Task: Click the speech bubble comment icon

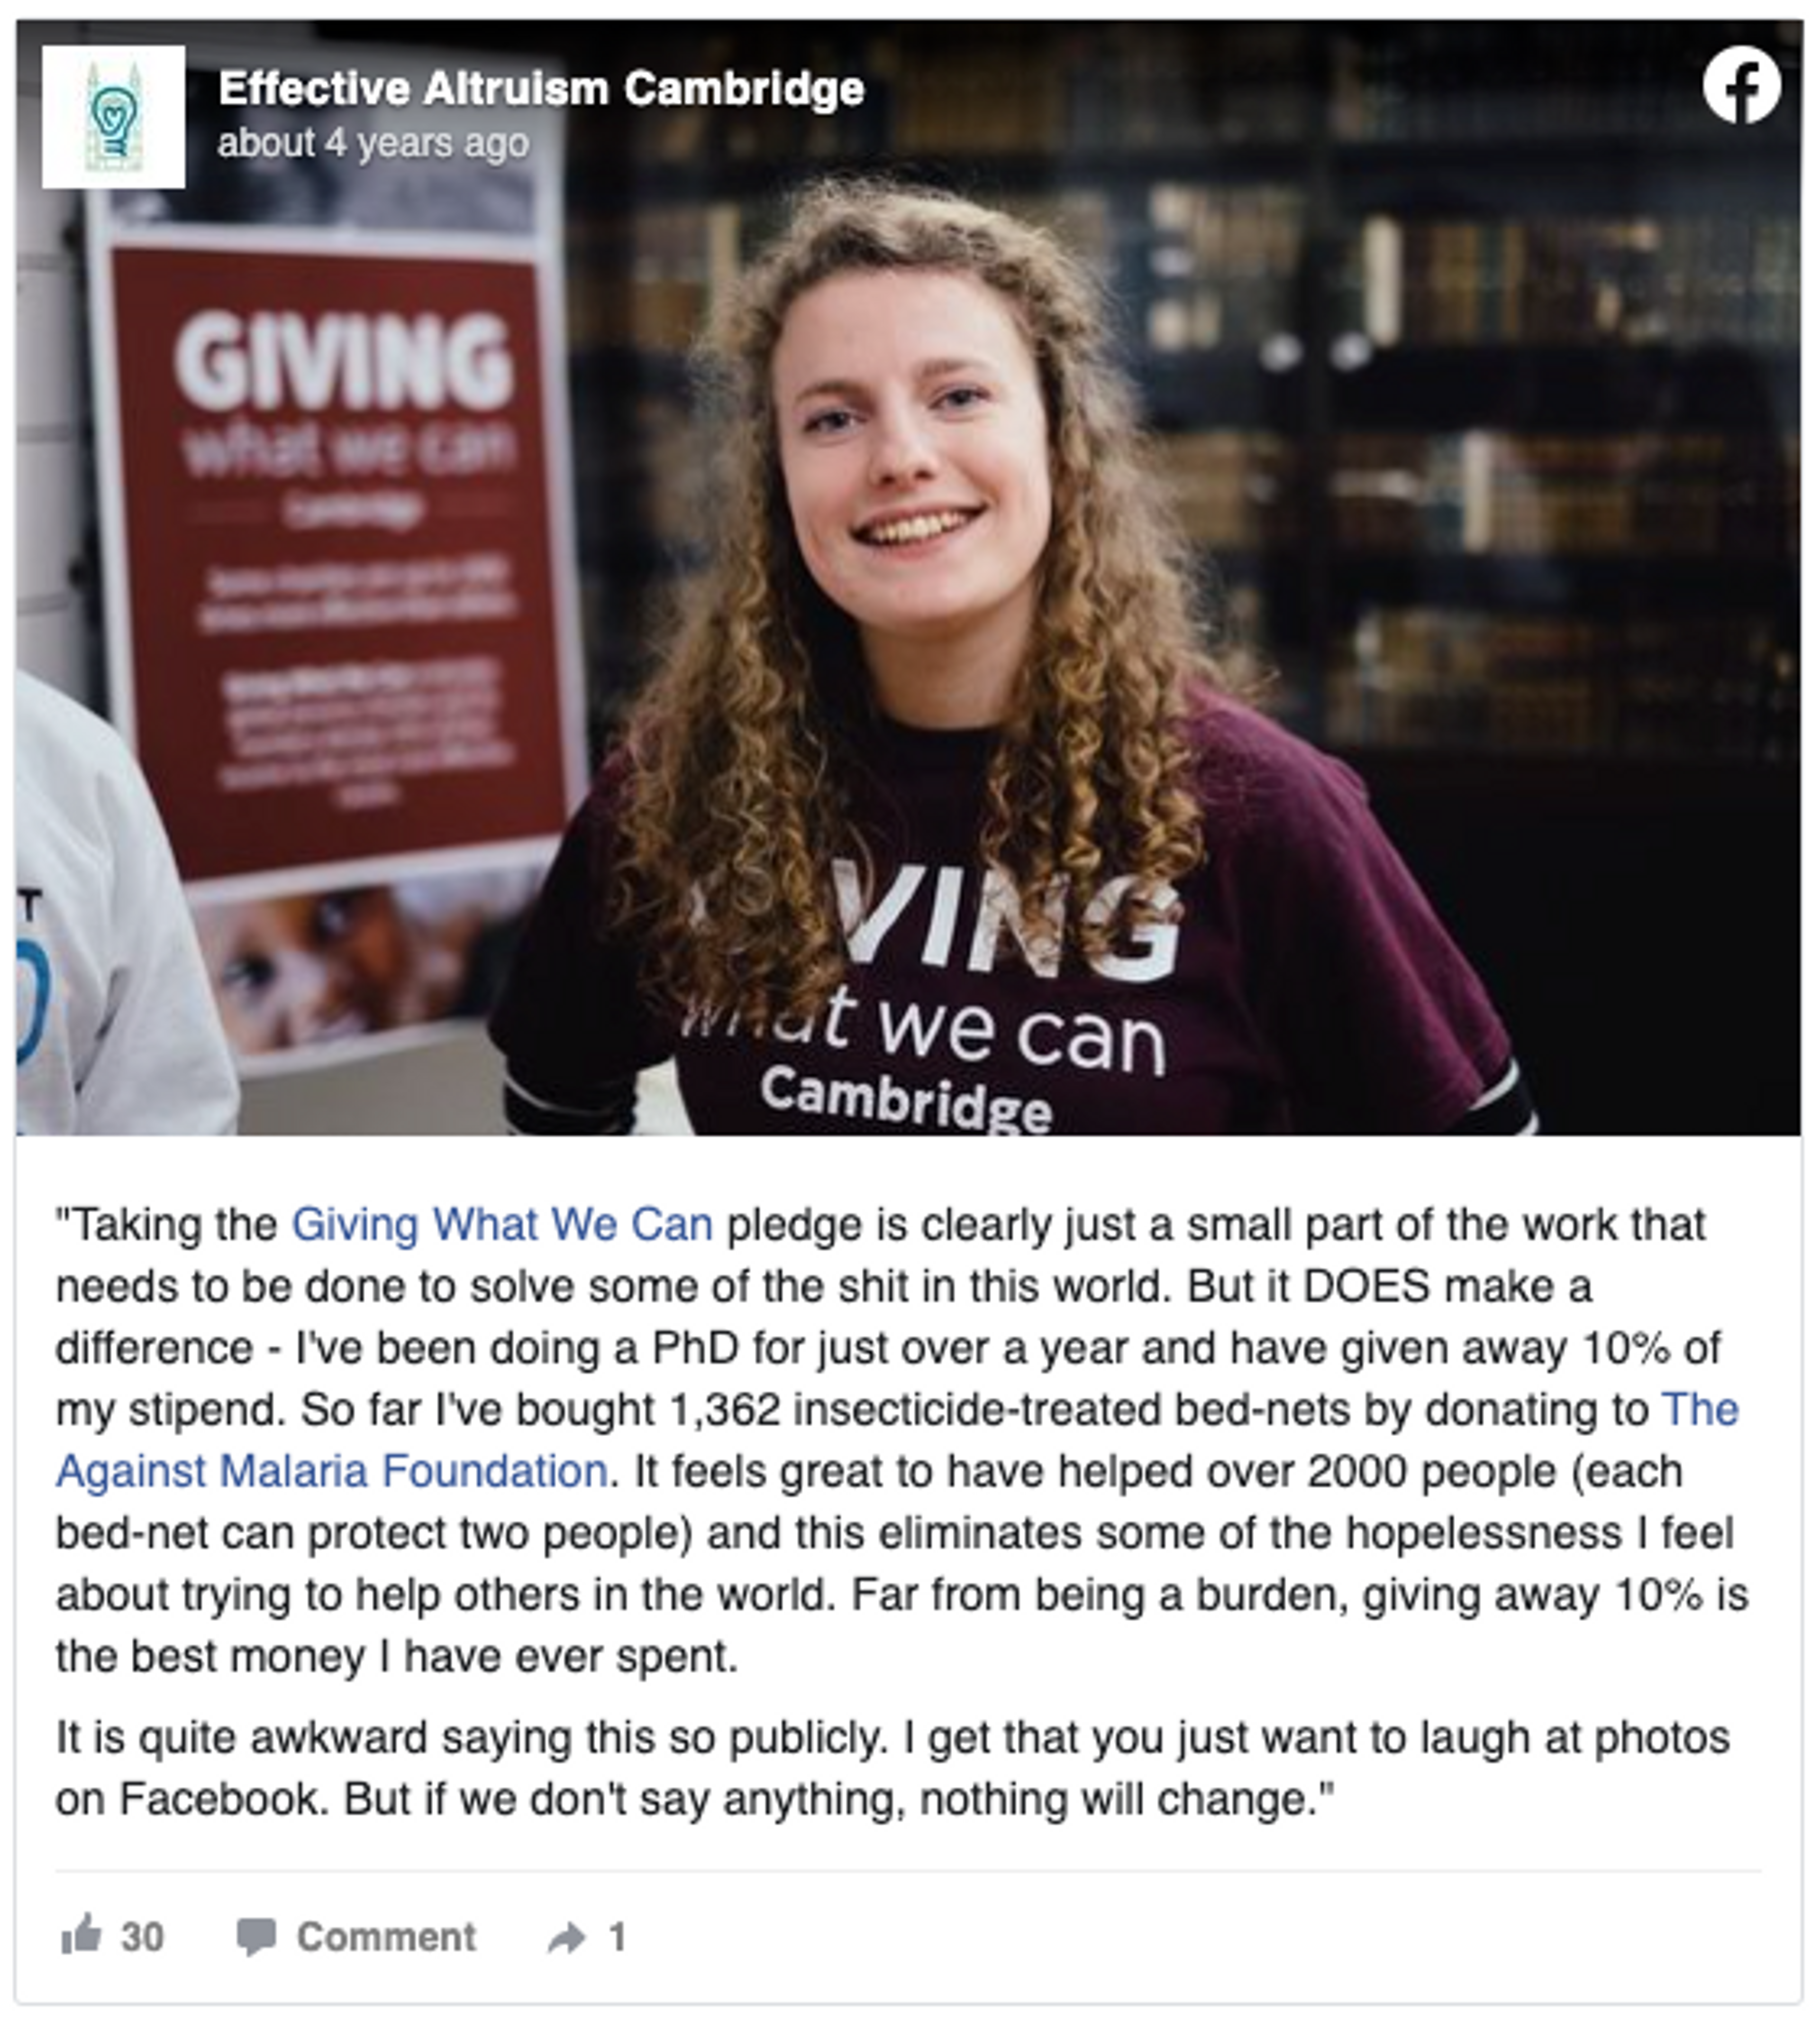Action: tap(256, 1937)
